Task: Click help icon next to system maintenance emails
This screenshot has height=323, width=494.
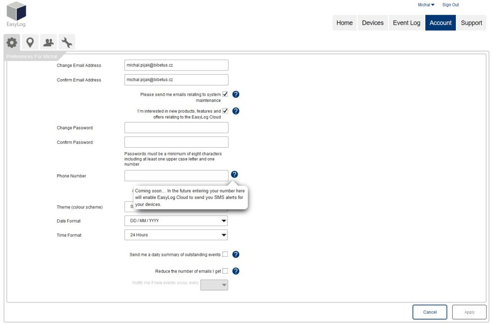Action: click(236, 94)
